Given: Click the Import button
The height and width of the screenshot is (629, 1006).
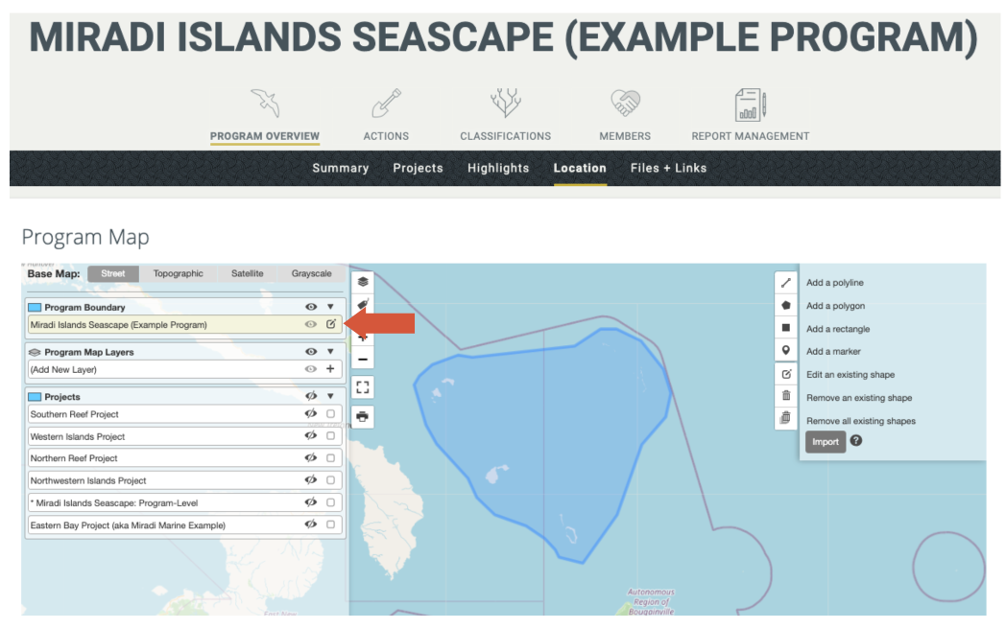Looking at the screenshot, I should click(x=825, y=441).
